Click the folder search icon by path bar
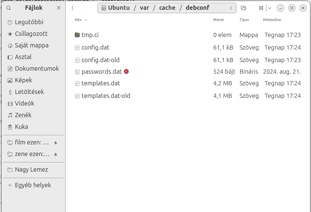 pos(243,8)
